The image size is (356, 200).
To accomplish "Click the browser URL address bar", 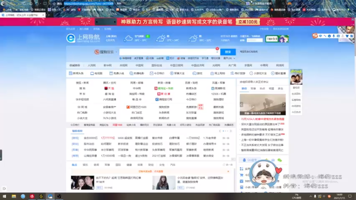I will [x=89, y=4].
